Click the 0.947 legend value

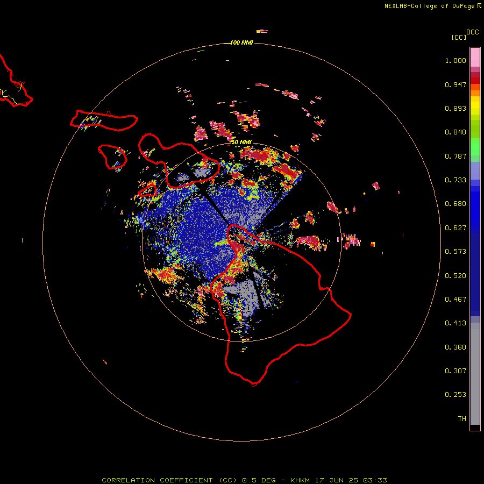coord(455,84)
